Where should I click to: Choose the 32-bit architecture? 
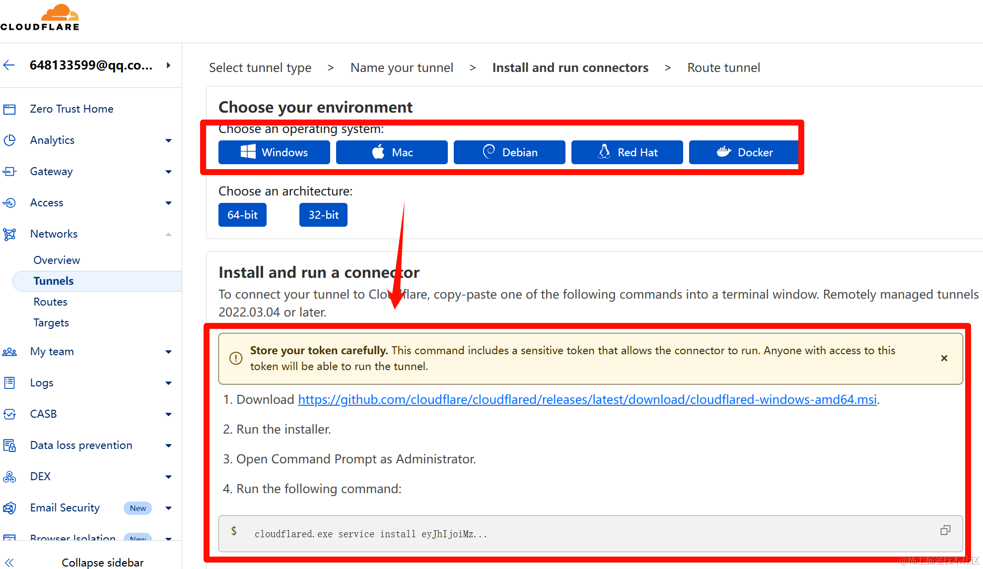pos(323,215)
